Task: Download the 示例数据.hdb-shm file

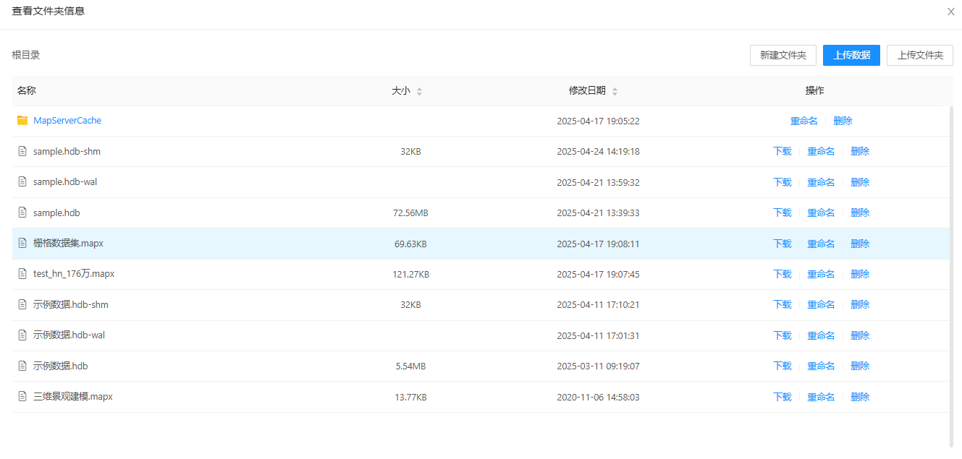Action: click(782, 305)
